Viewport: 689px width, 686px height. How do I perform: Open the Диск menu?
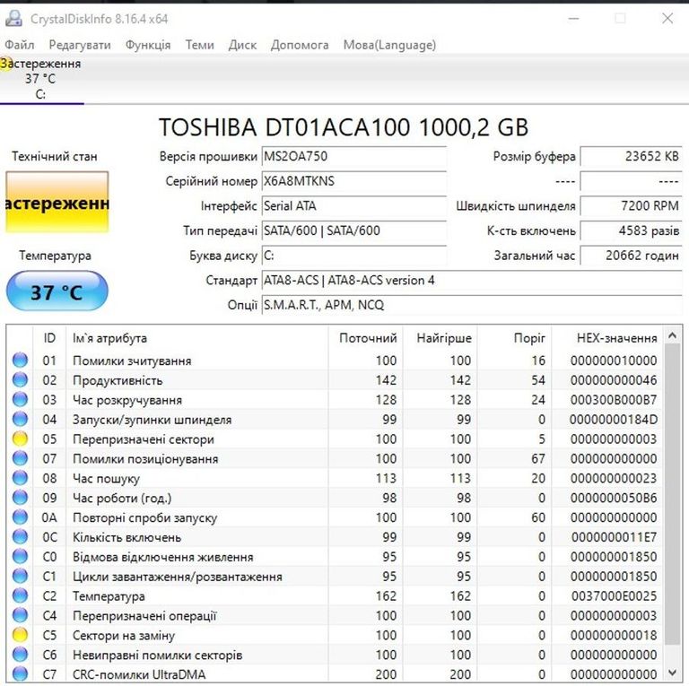(x=242, y=45)
